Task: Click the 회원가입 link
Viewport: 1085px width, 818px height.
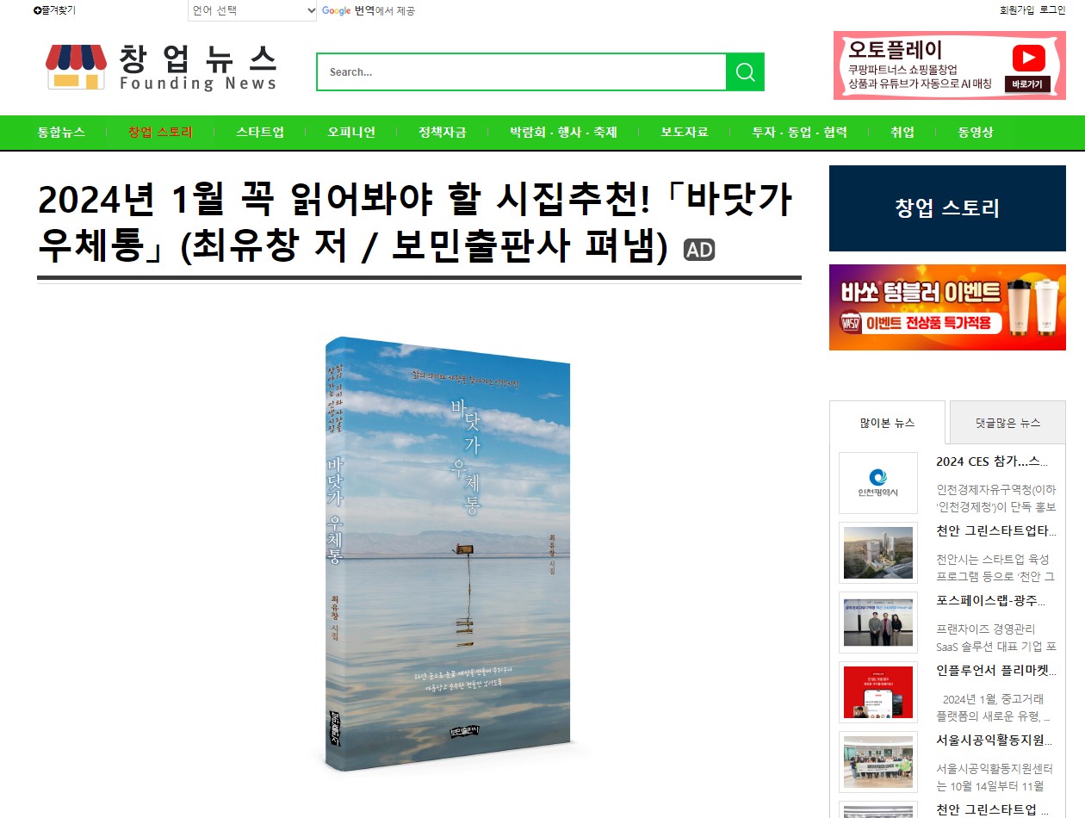Action: pos(1016,10)
